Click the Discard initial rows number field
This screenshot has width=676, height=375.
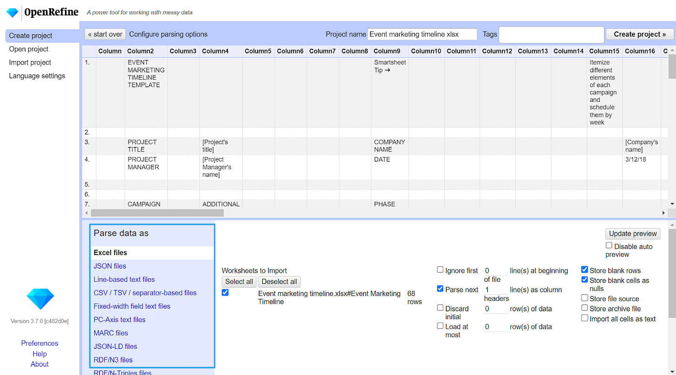(496, 309)
